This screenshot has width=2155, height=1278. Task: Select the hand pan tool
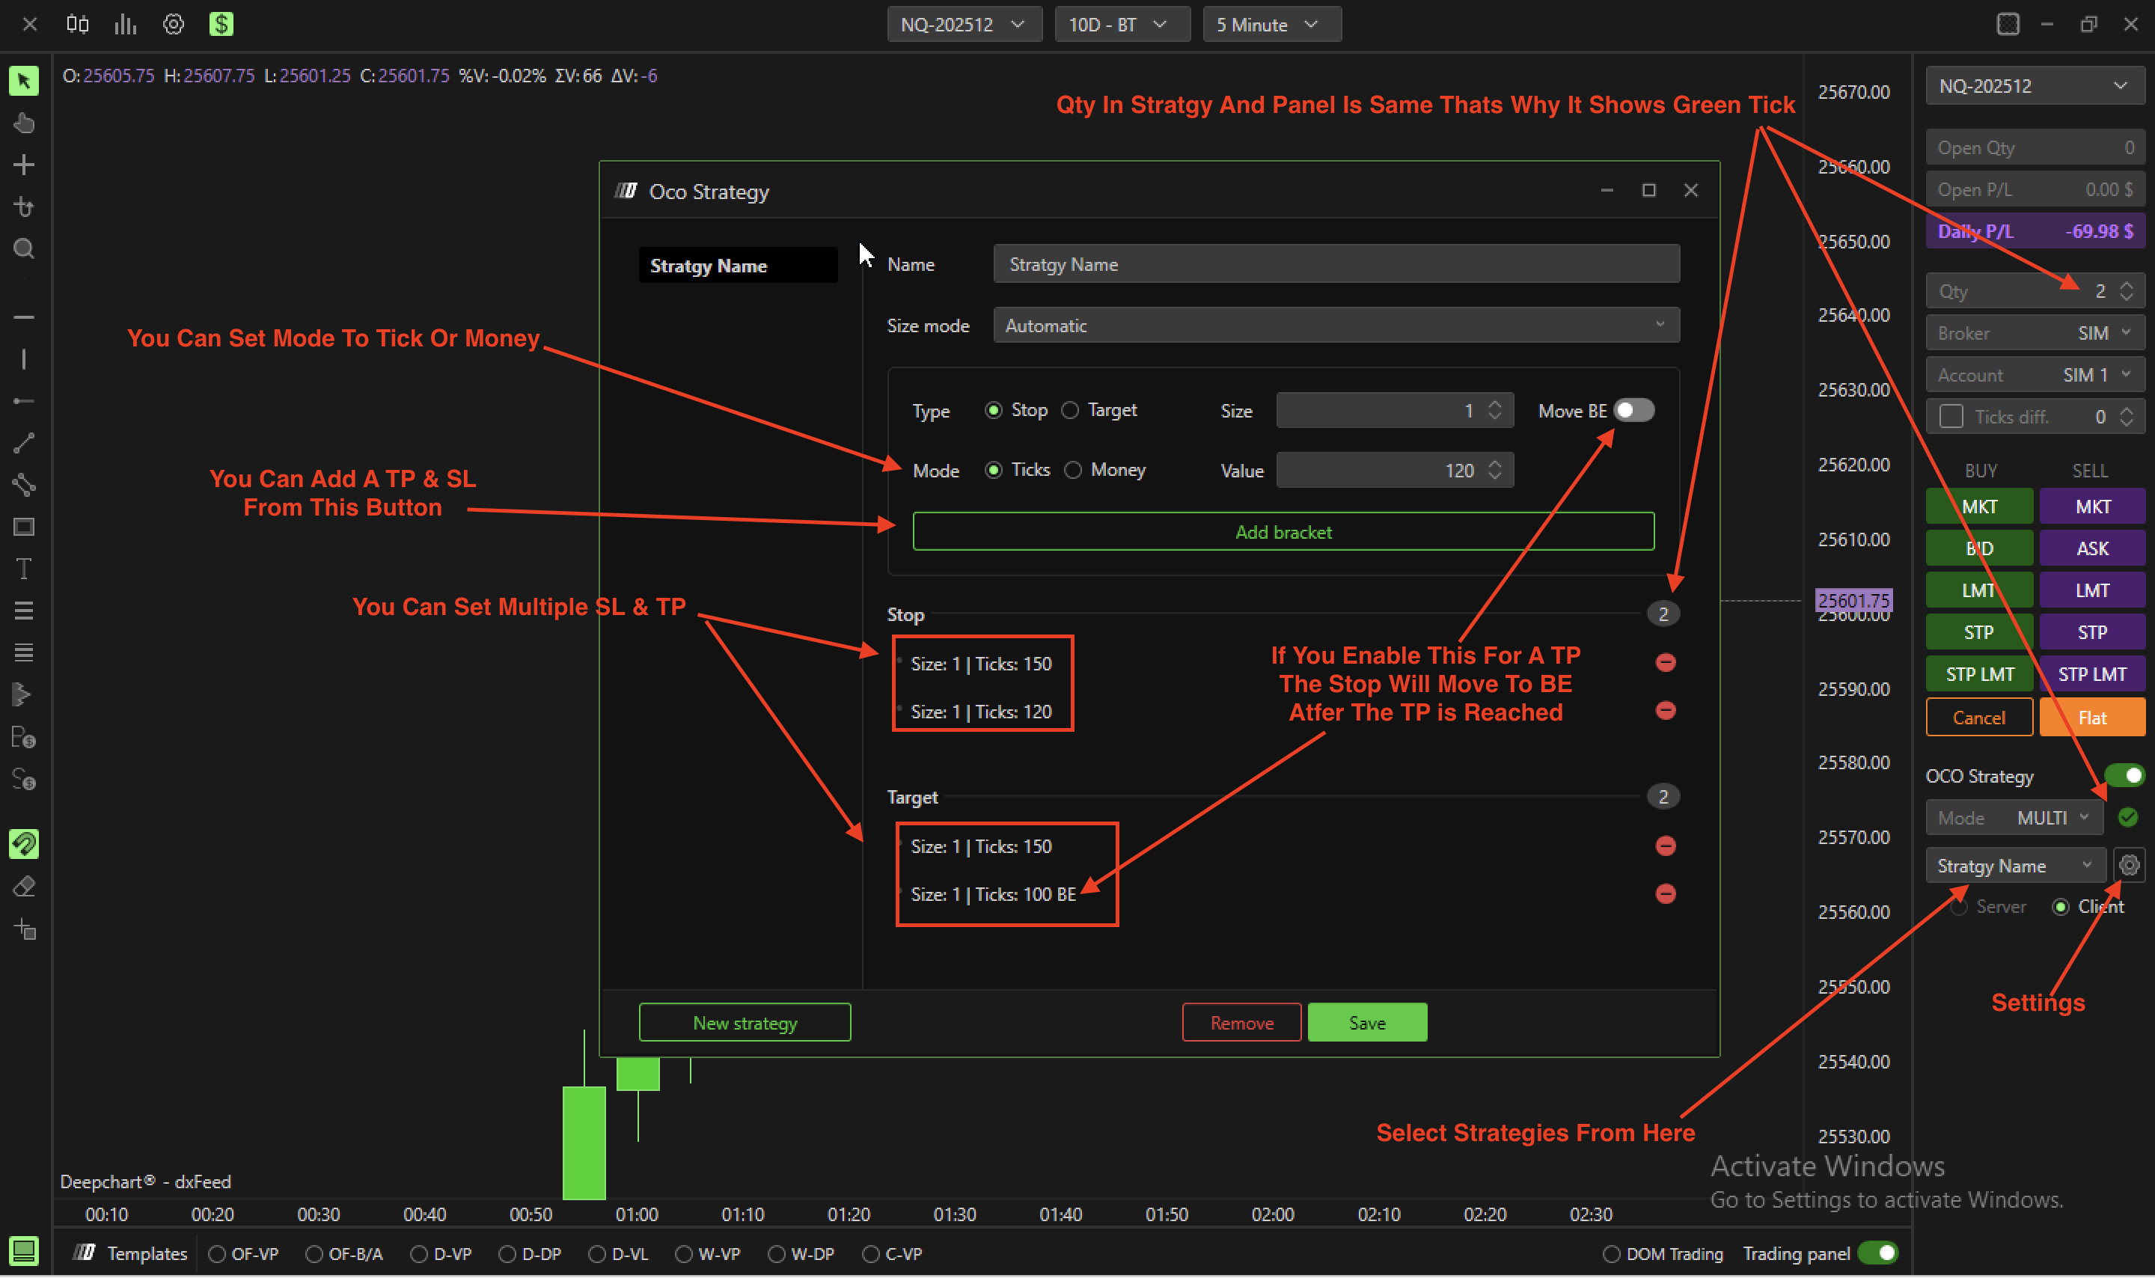(x=24, y=123)
